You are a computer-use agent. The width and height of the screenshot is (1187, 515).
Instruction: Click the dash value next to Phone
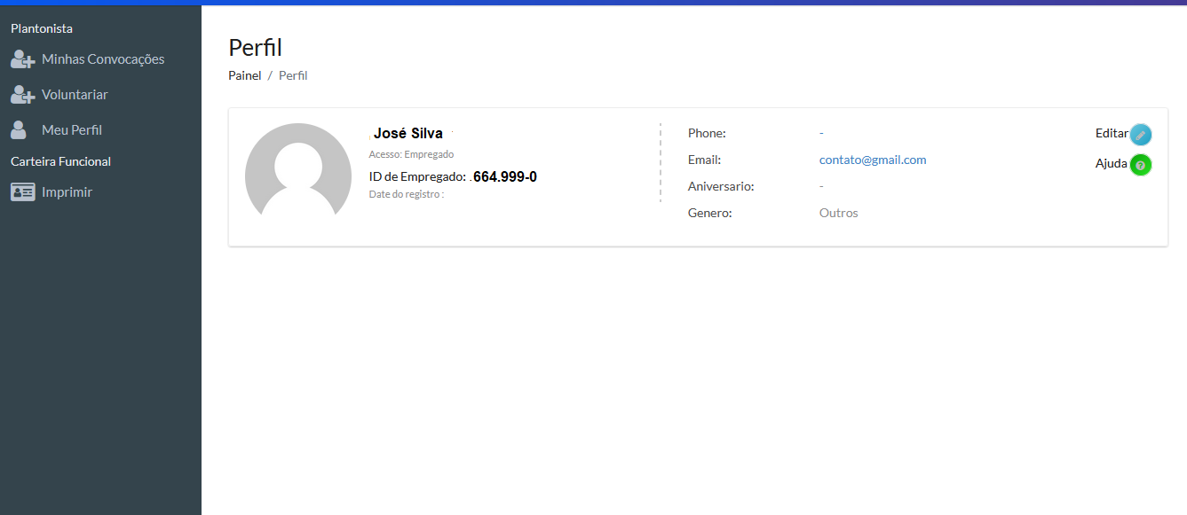821,133
